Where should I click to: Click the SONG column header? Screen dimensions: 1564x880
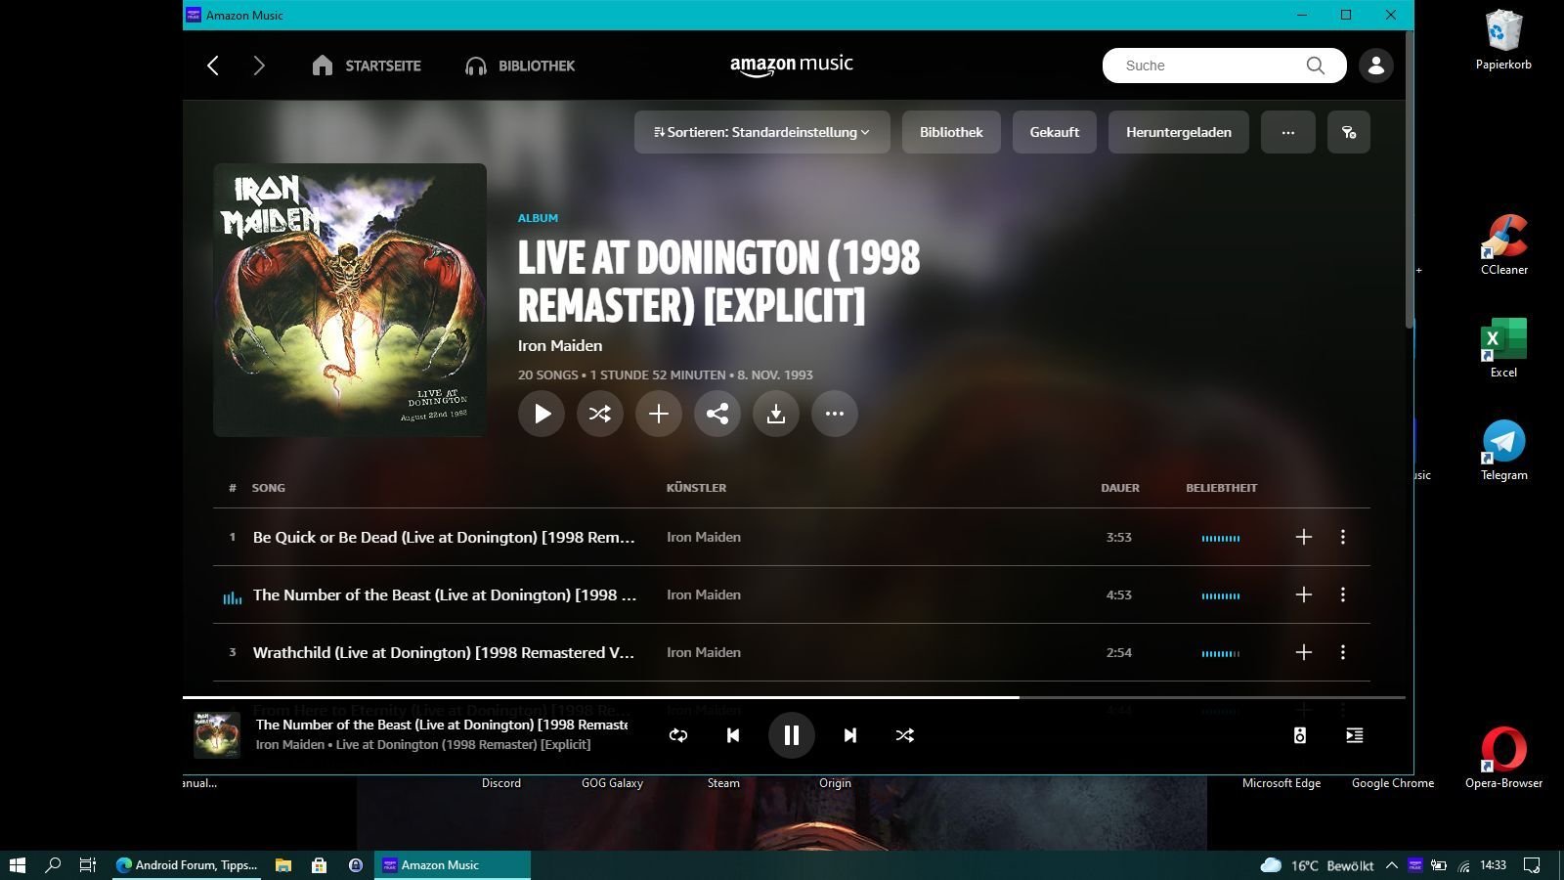coord(269,488)
